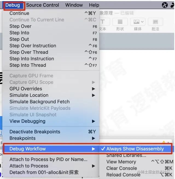Open the Window menu

(74, 5)
